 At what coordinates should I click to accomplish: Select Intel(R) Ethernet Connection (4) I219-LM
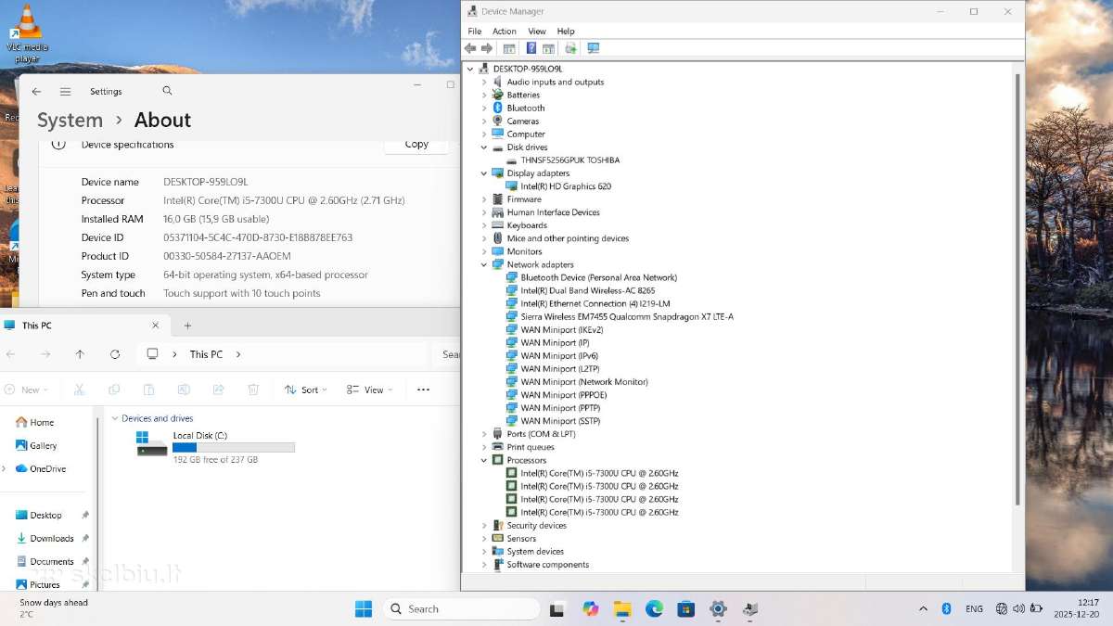(595, 303)
